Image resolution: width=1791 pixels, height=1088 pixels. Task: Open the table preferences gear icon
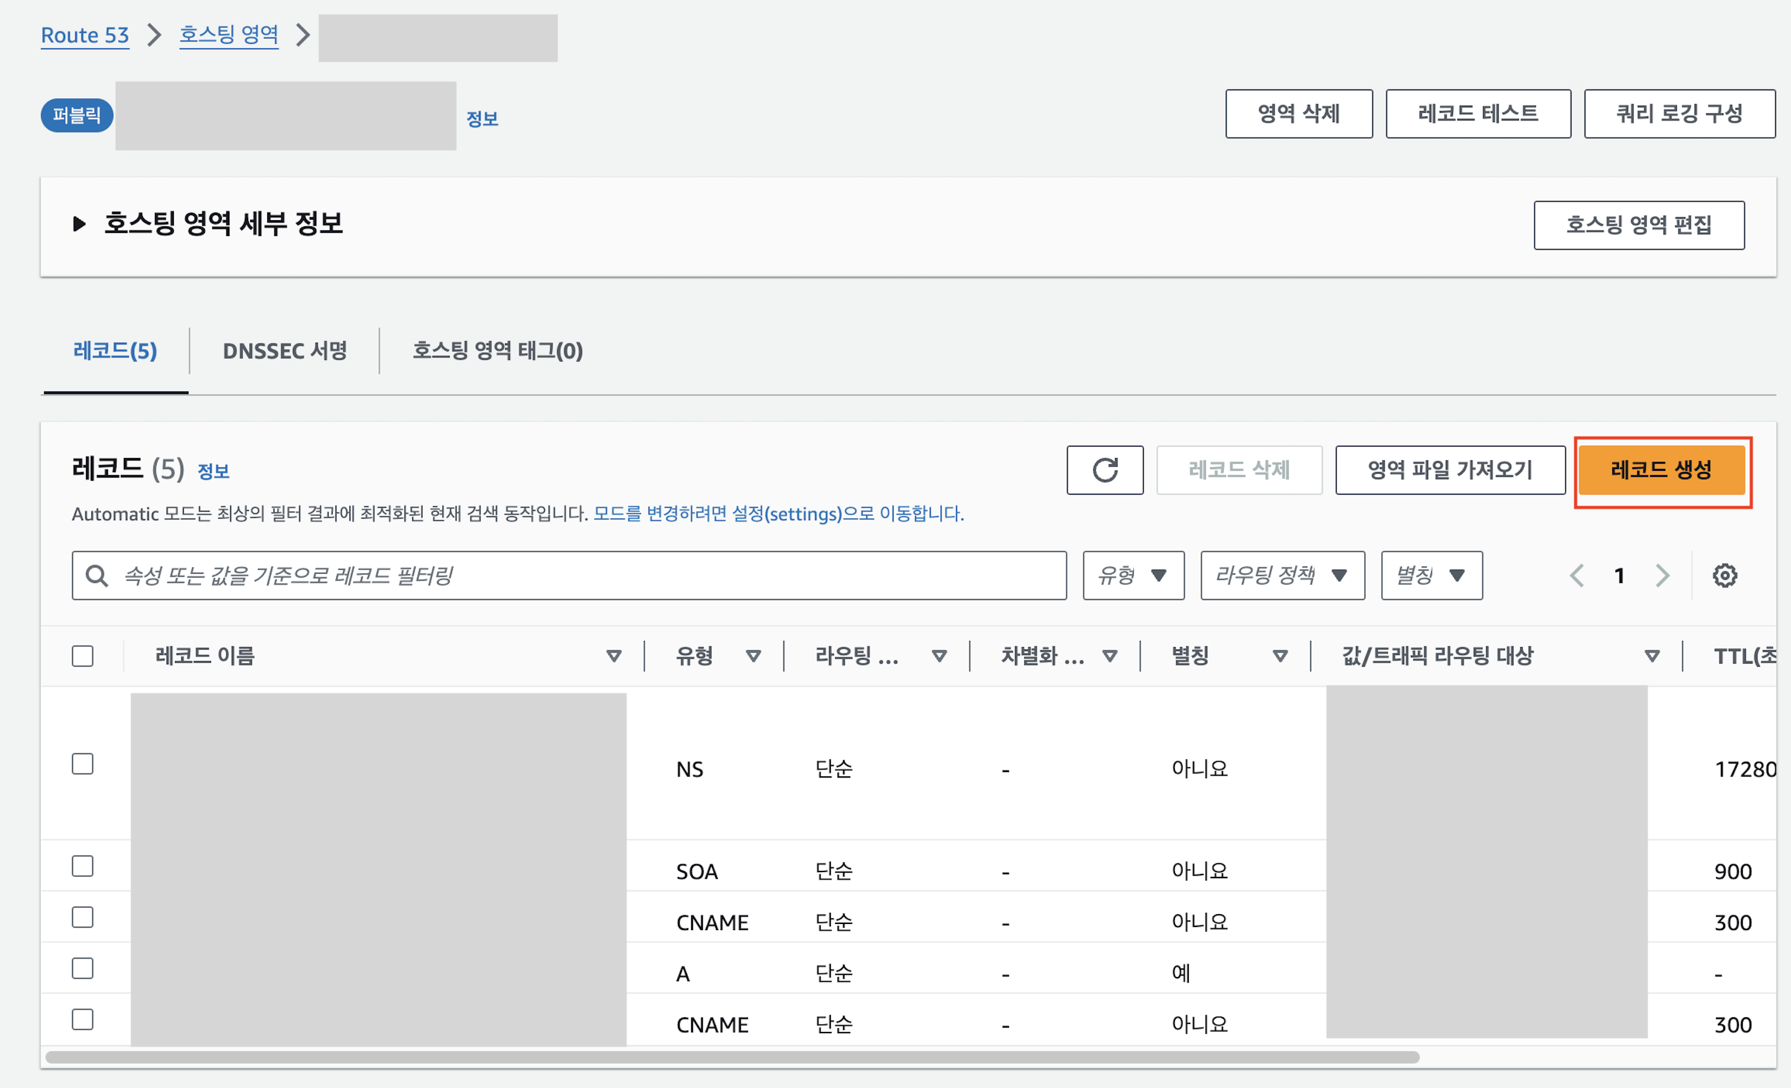point(1724,576)
